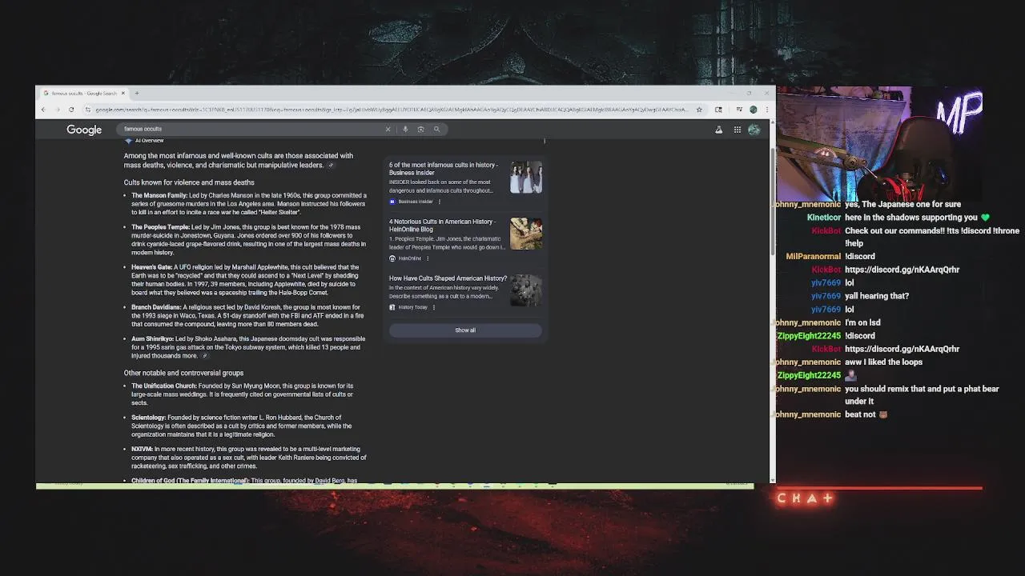Image resolution: width=1025 pixels, height=576 pixels.
Task: Click The Peoples Temple heading text
Action: click(x=161, y=227)
